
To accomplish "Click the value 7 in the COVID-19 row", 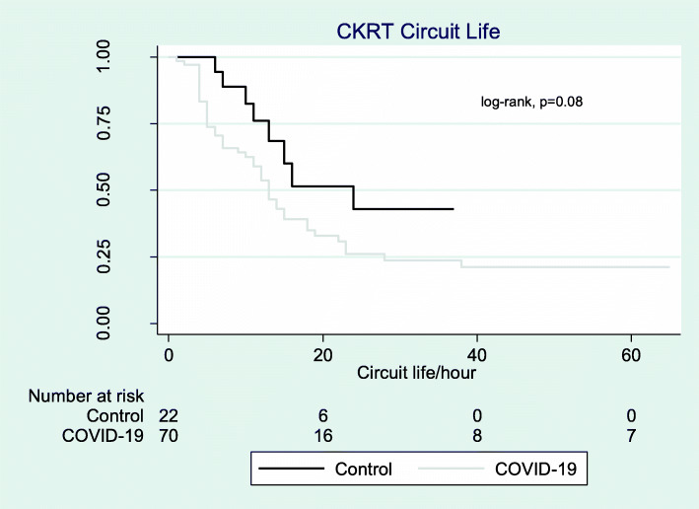I will pyautogui.click(x=631, y=435).
